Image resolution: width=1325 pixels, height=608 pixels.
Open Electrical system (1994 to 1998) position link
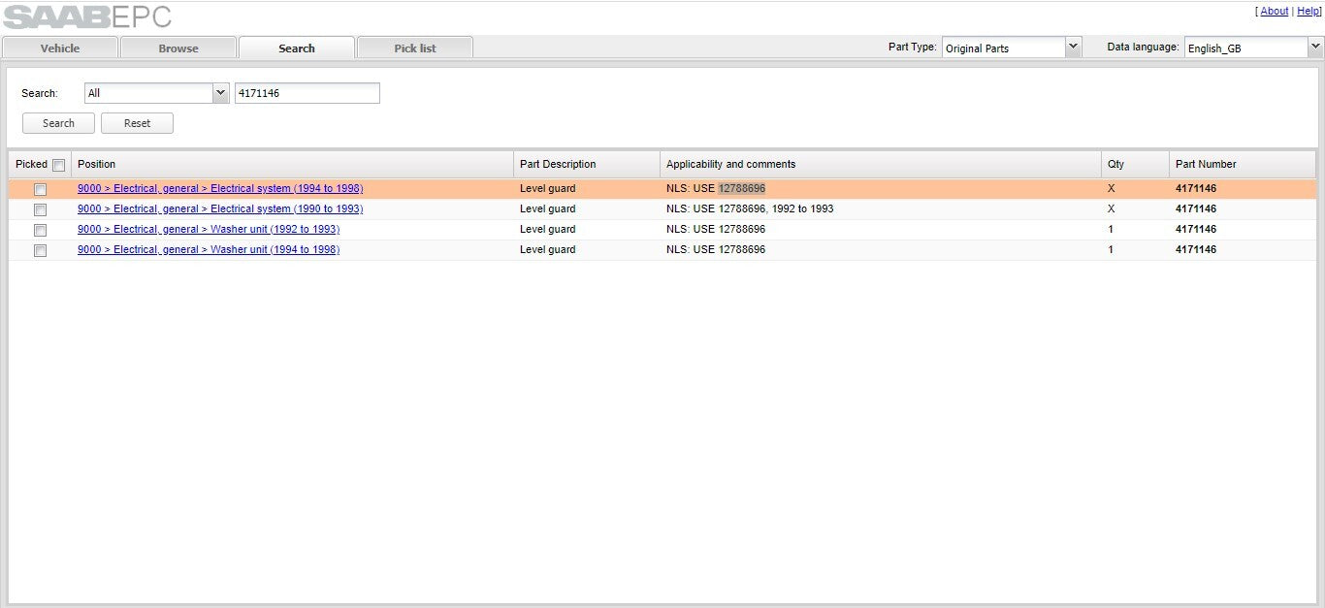[x=220, y=188]
